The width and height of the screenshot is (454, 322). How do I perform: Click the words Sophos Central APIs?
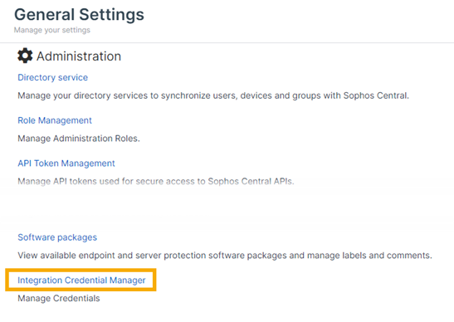tap(251, 181)
